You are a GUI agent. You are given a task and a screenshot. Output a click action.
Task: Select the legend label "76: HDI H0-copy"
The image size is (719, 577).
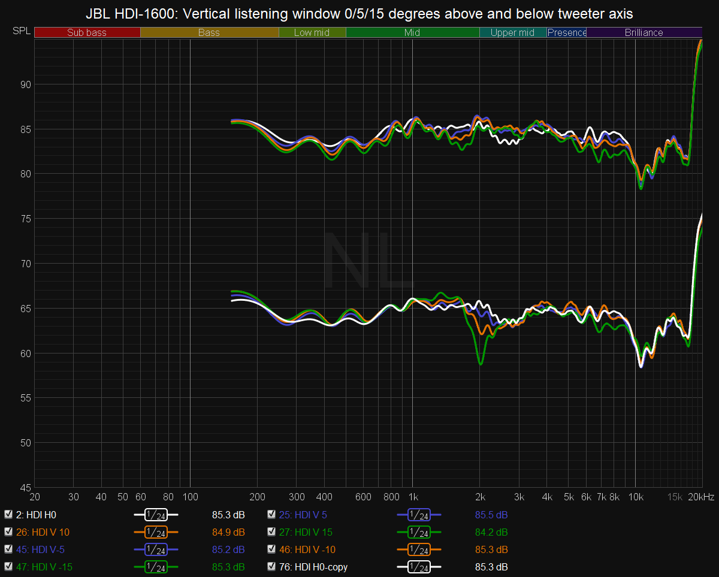[x=313, y=567]
